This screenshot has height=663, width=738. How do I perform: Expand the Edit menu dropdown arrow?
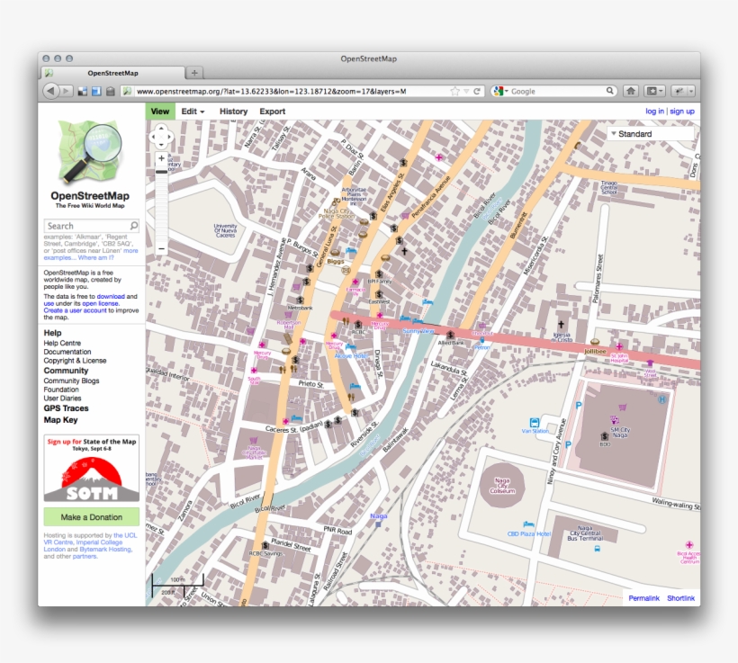(202, 112)
